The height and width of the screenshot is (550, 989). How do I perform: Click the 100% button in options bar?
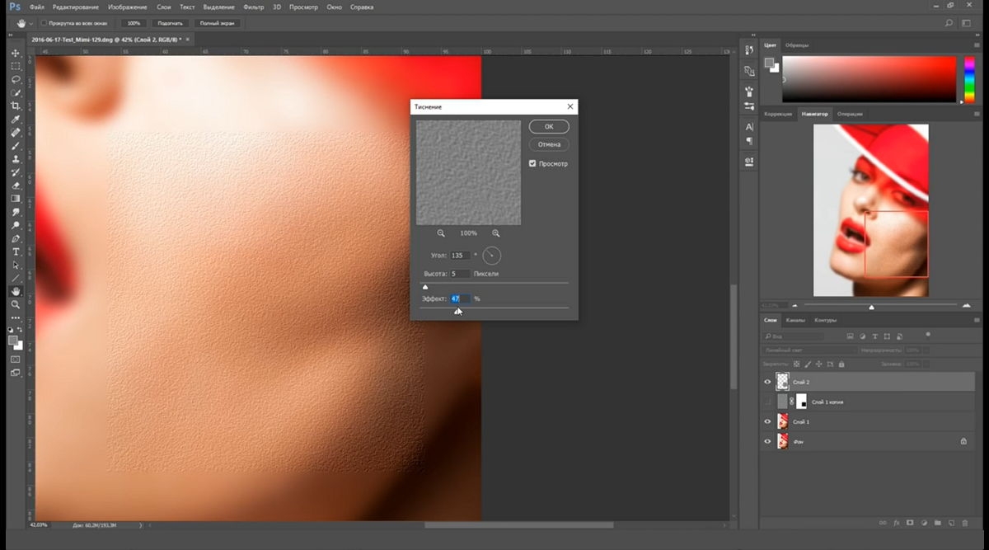(x=134, y=23)
